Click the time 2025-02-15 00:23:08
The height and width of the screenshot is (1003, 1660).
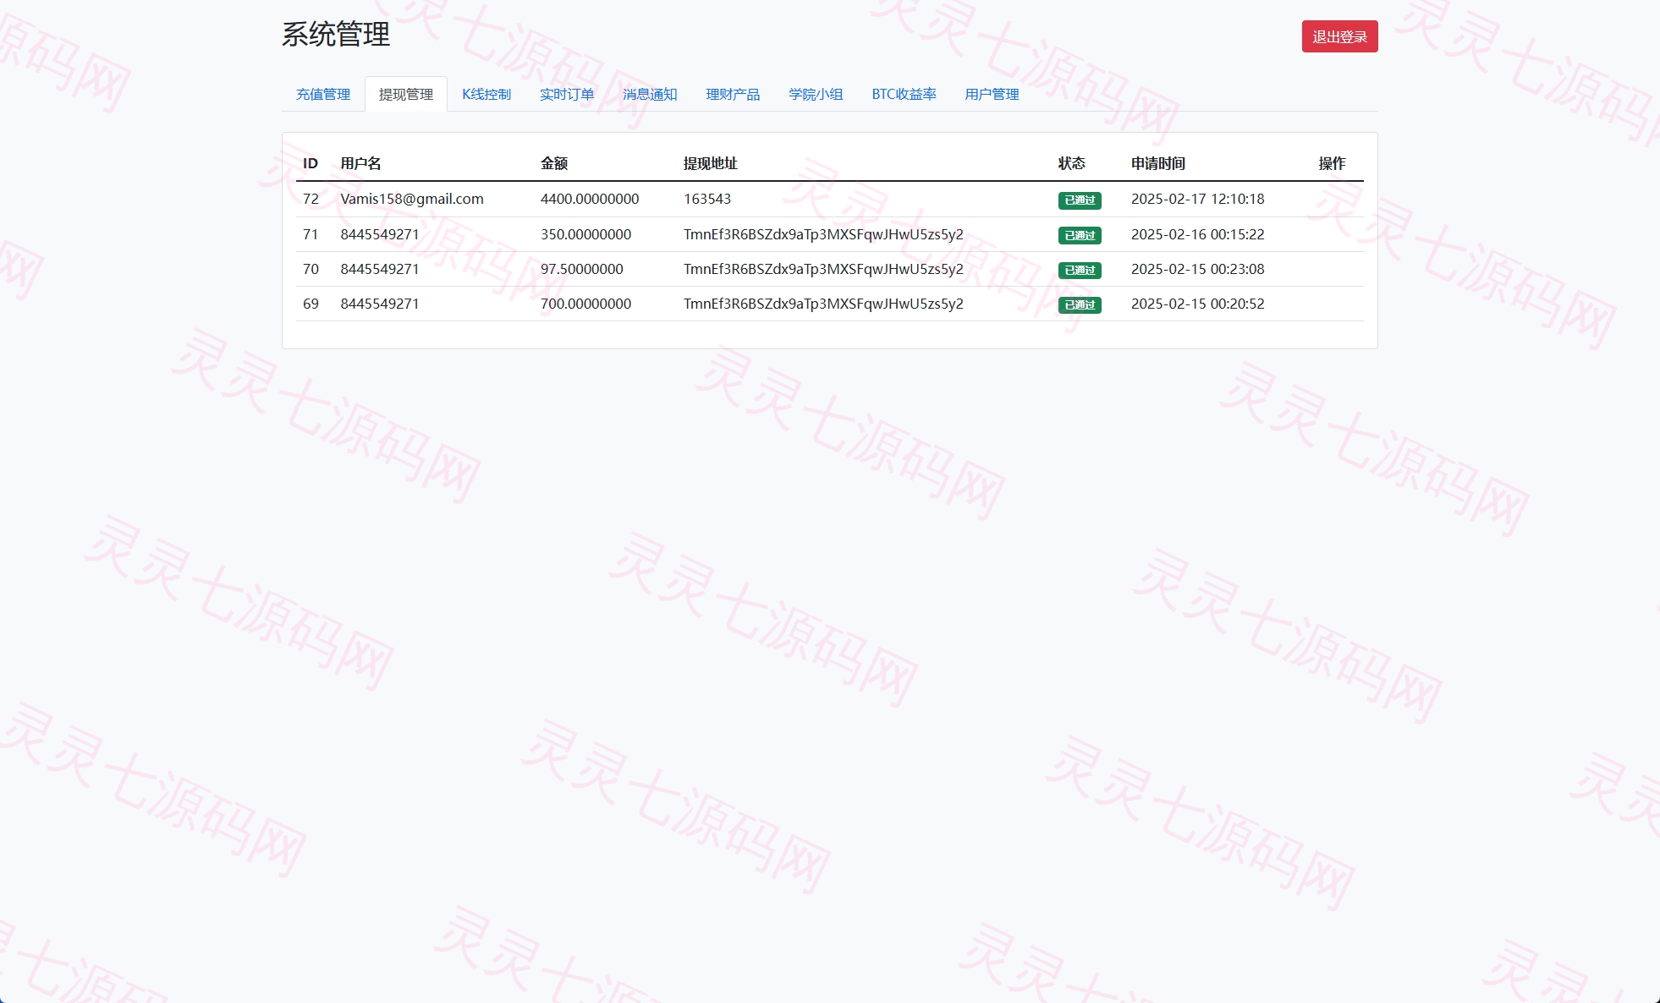click(x=1197, y=269)
